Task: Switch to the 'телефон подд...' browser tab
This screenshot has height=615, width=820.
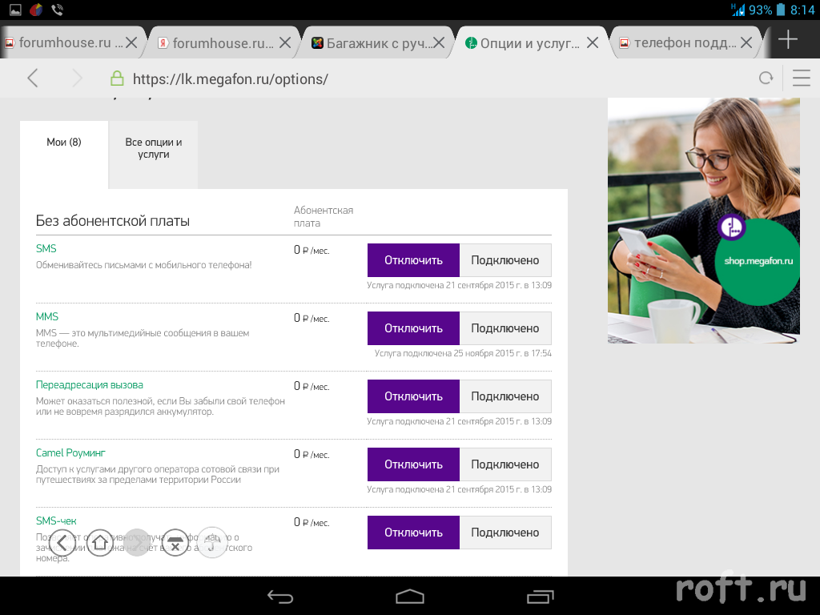Action: 685,42
